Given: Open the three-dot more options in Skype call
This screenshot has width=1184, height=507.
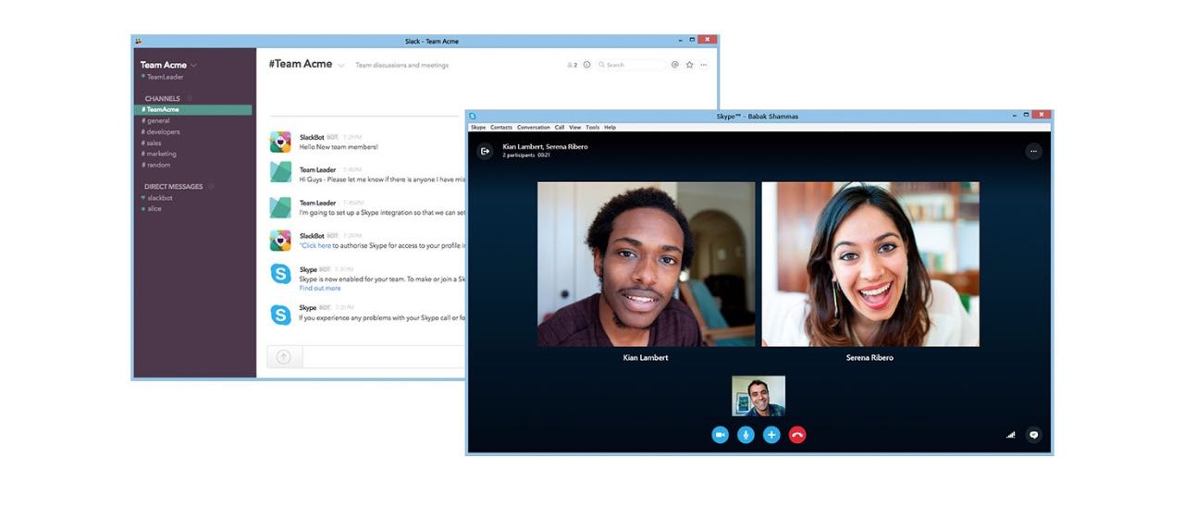Looking at the screenshot, I should (1033, 151).
